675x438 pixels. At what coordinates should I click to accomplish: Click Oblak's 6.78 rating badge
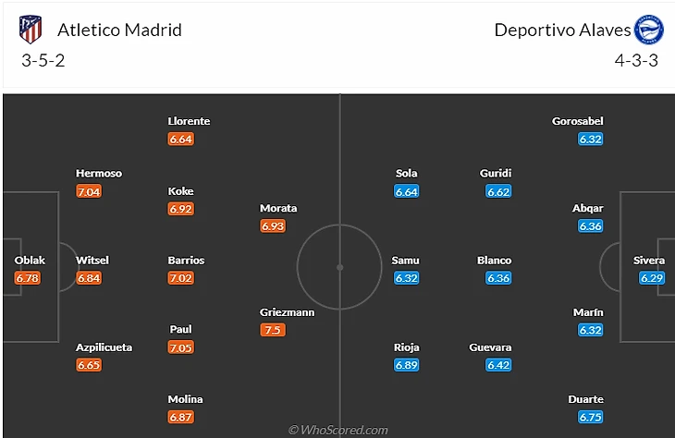point(28,277)
